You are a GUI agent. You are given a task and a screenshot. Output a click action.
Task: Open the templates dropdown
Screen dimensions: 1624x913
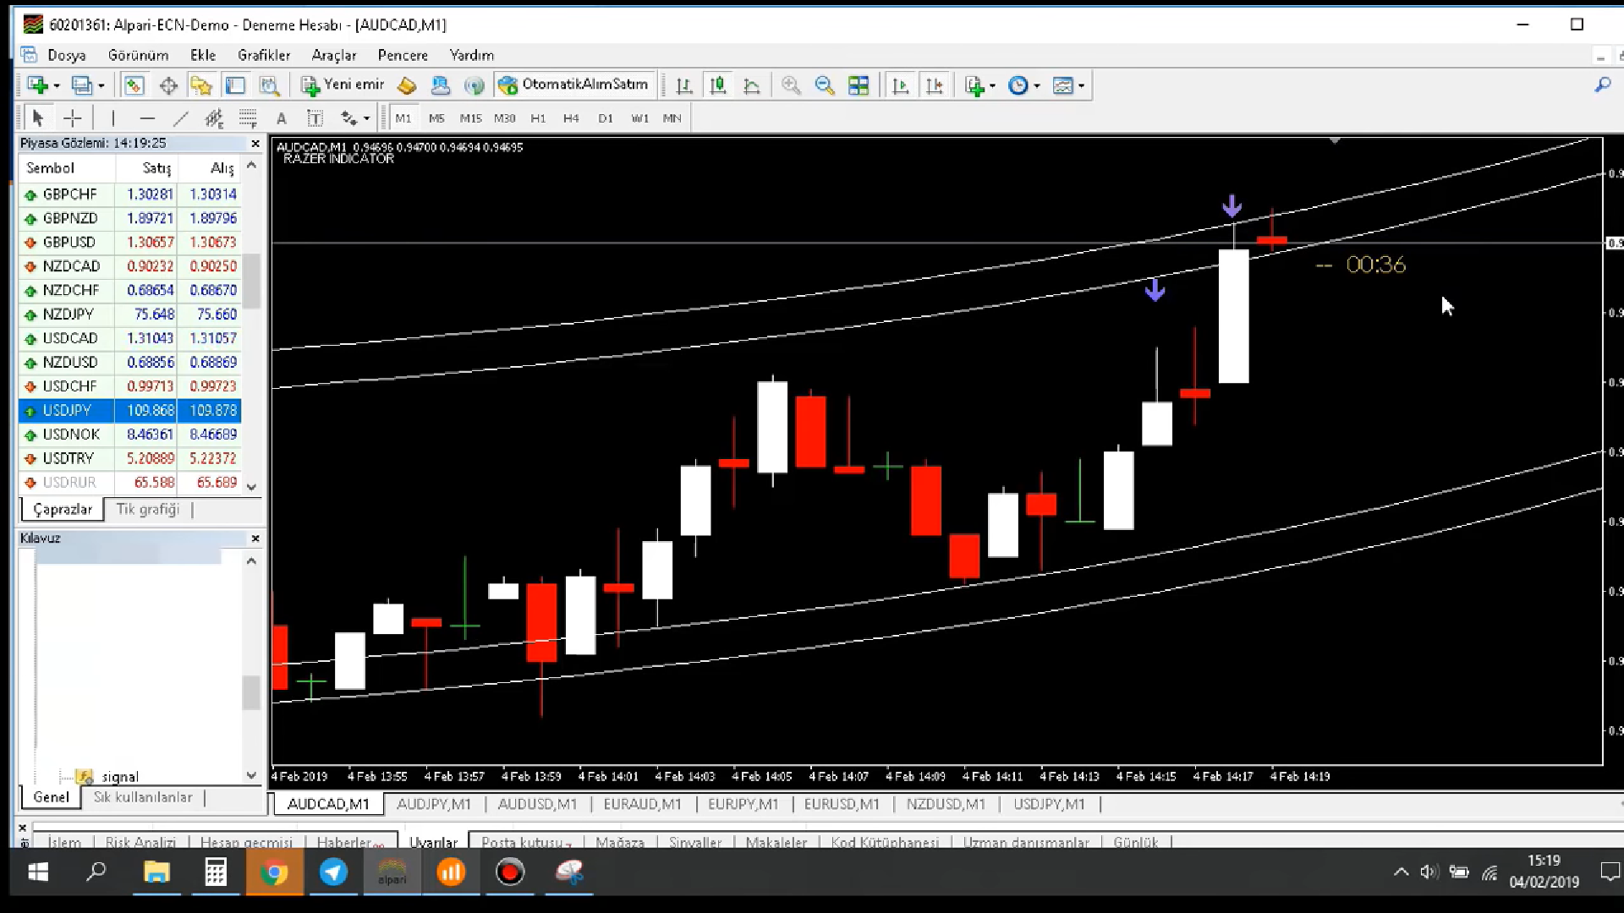click(1081, 85)
